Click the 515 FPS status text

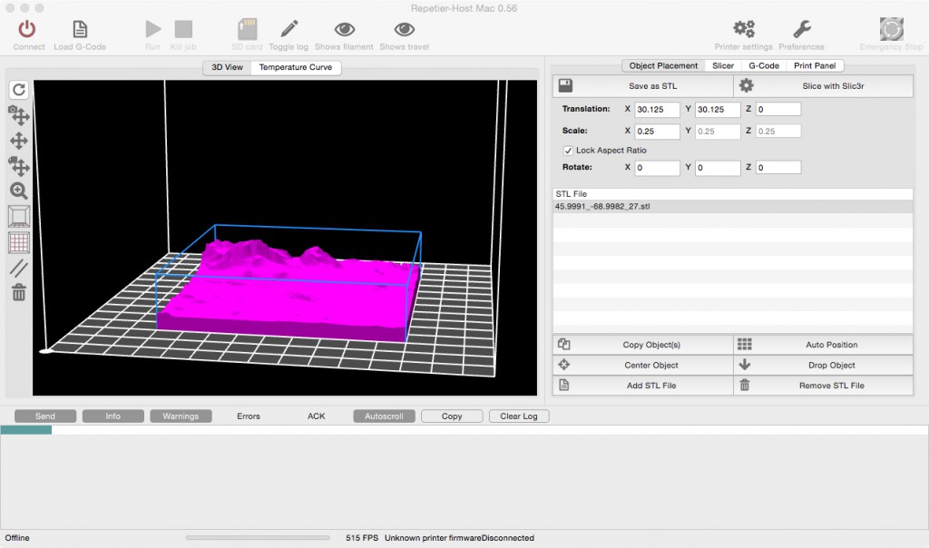click(362, 538)
